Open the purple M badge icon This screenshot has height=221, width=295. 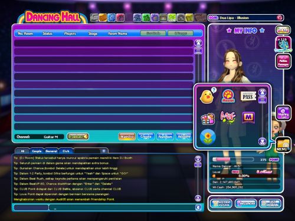(x=248, y=117)
